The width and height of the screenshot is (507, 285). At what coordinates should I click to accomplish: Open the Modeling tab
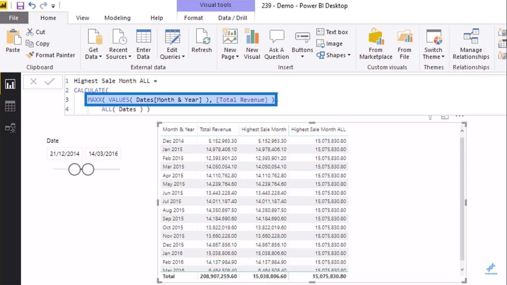coord(117,18)
